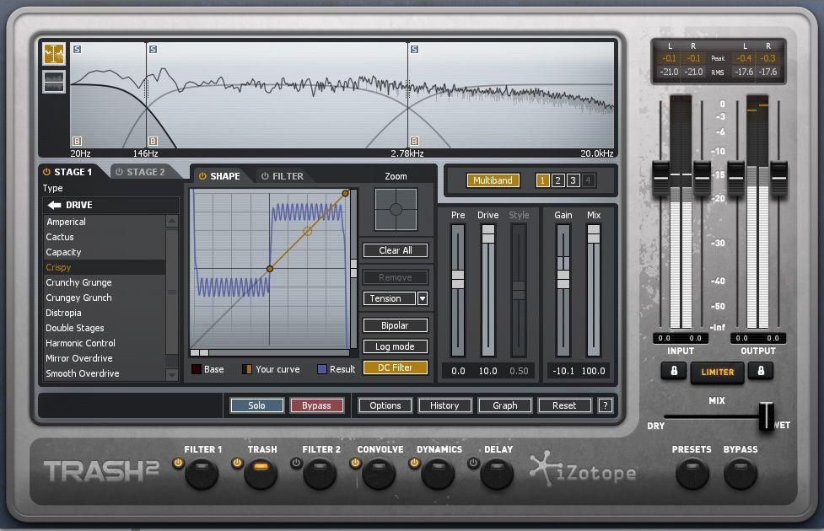
Task: Select band 3 in the multiband selector
Action: (x=574, y=180)
